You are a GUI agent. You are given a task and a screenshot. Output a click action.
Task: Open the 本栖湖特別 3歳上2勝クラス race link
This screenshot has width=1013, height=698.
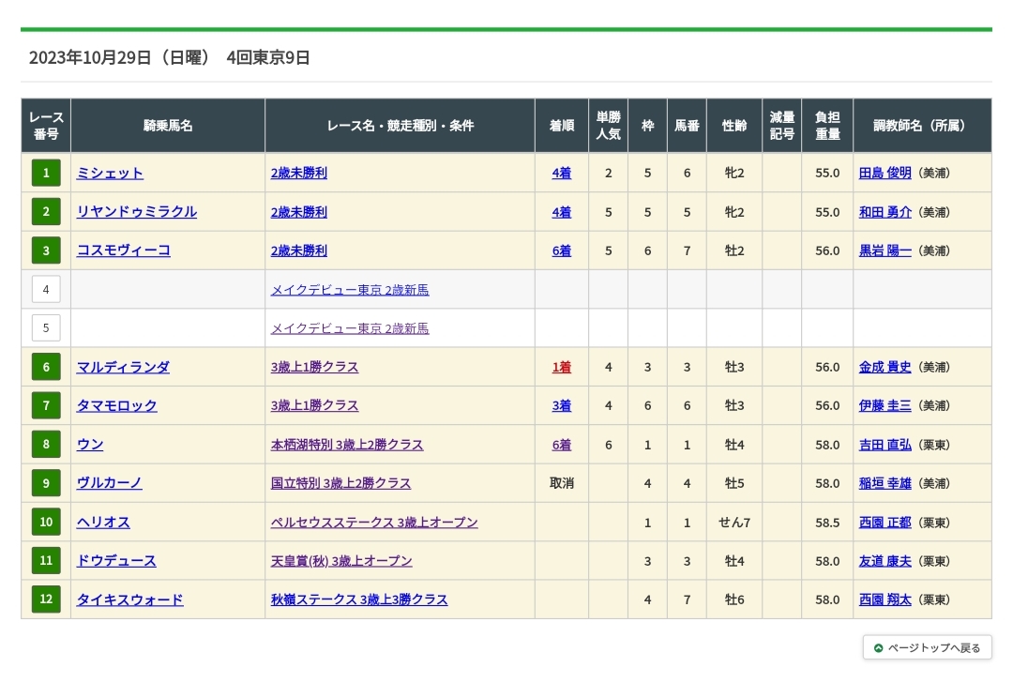347,445
